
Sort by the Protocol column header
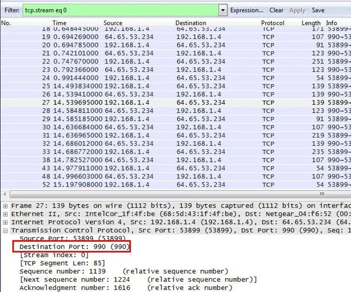[272, 23]
